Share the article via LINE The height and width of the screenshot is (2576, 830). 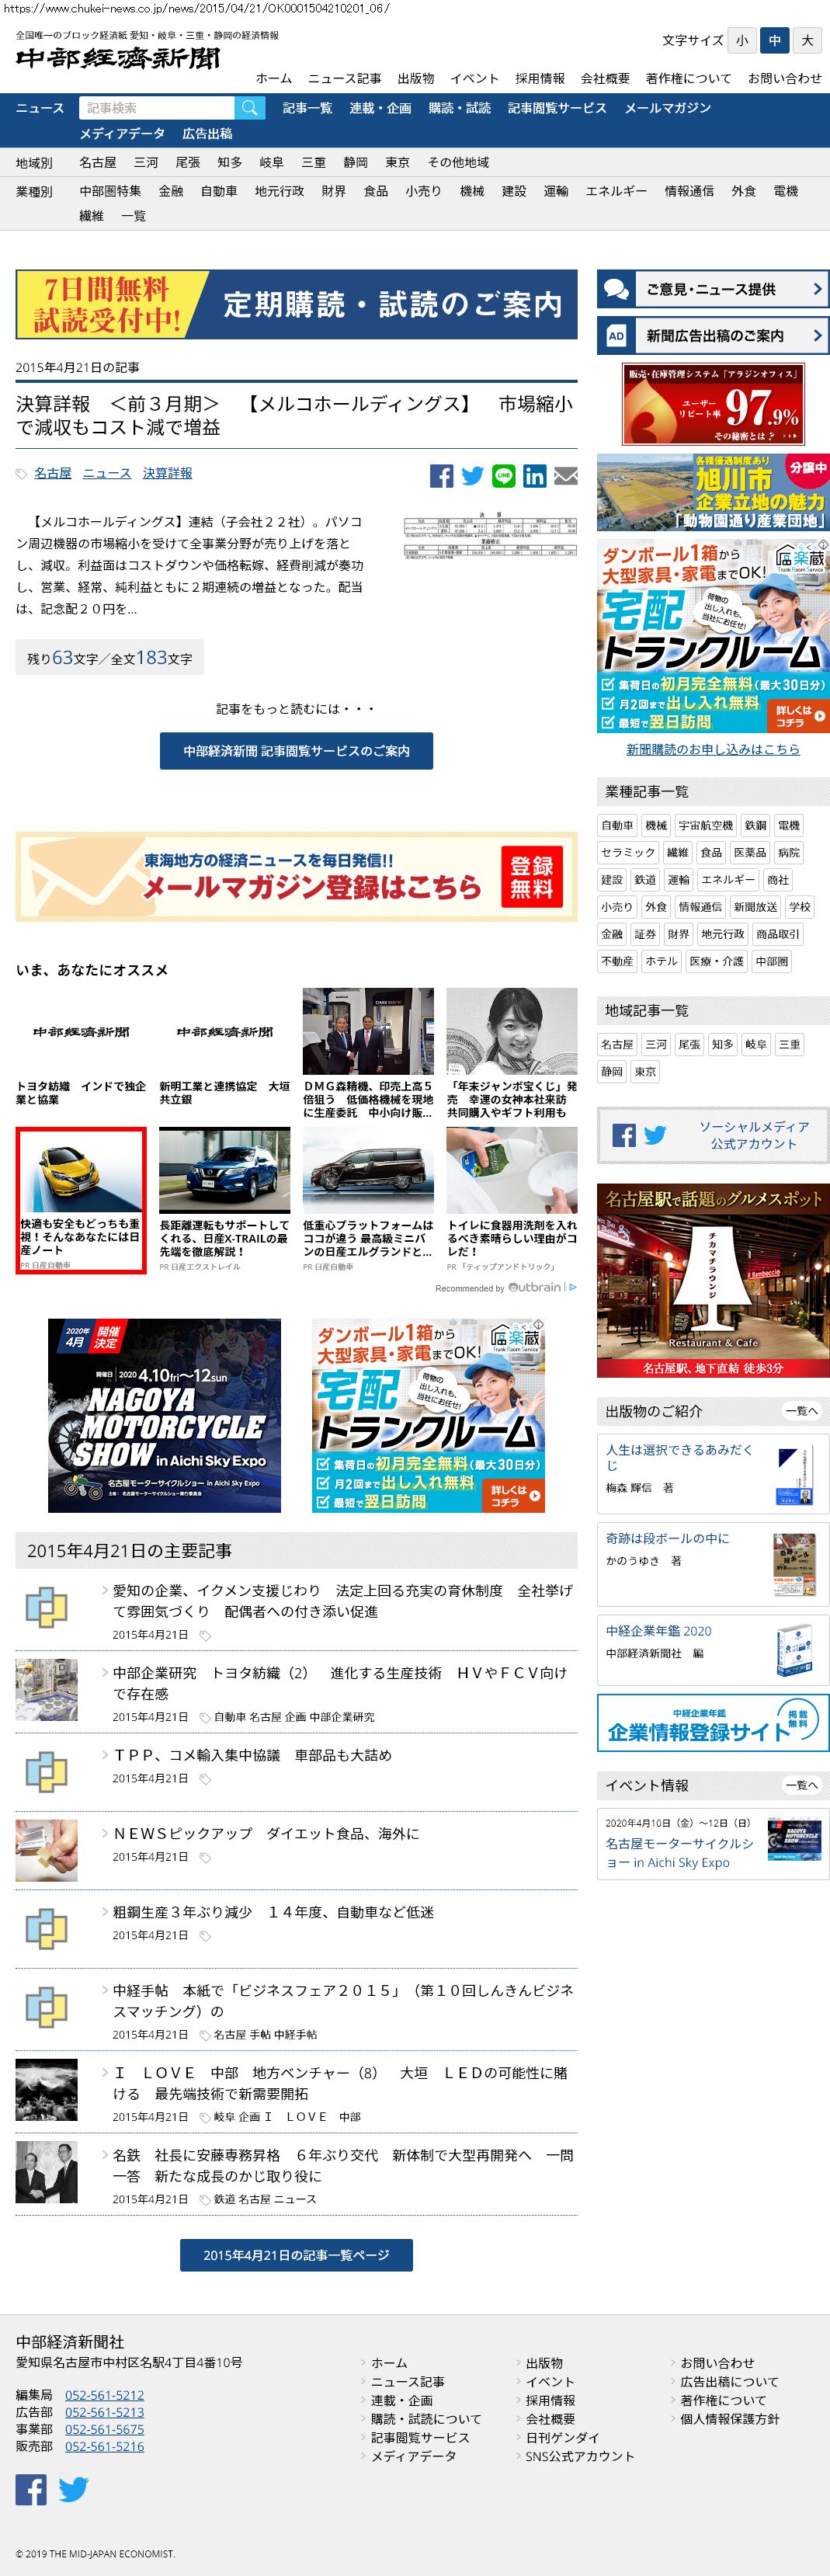504,476
